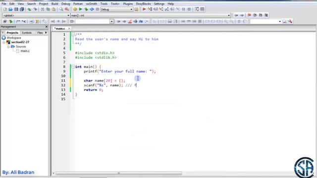
Task: Click the Copy icon
Action: click(48, 9)
